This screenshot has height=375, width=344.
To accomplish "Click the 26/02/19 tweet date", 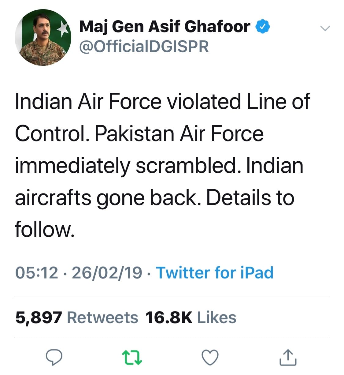I will pos(107,272).
